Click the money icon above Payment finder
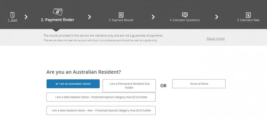 click(58, 12)
